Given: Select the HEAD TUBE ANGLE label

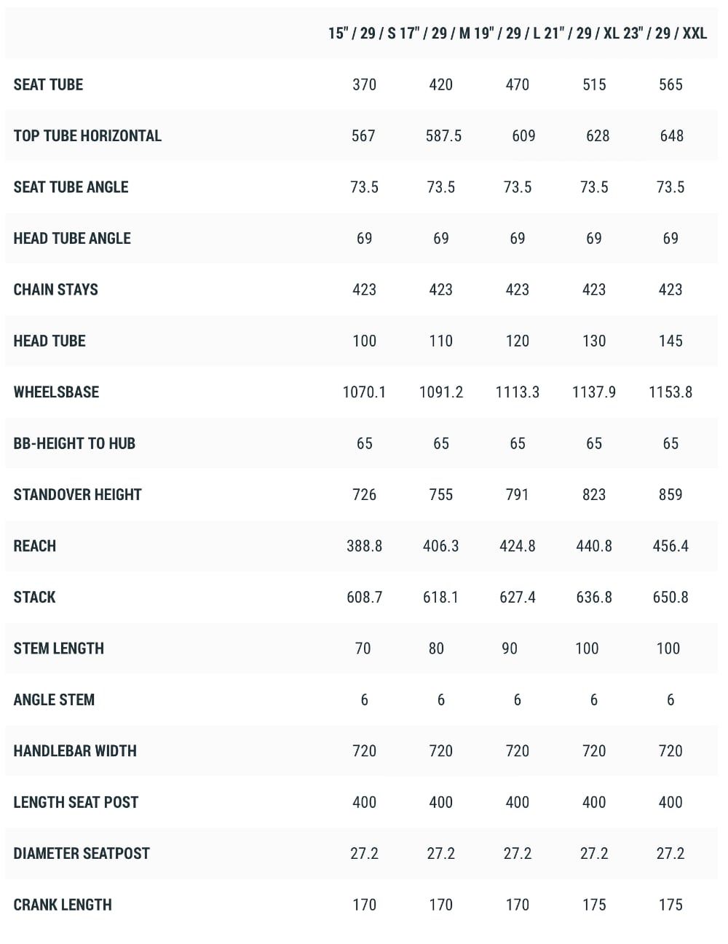Looking at the screenshot, I should [x=72, y=238].
